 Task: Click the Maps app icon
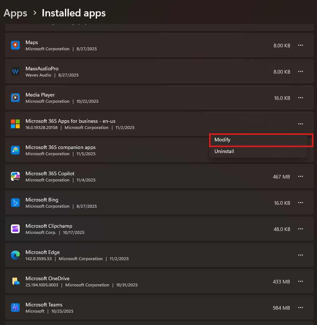(x=15, y=45)
